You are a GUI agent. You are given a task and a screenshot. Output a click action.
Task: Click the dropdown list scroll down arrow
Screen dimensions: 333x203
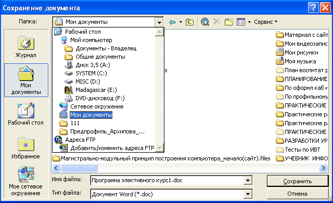click(x=159, y=147)
